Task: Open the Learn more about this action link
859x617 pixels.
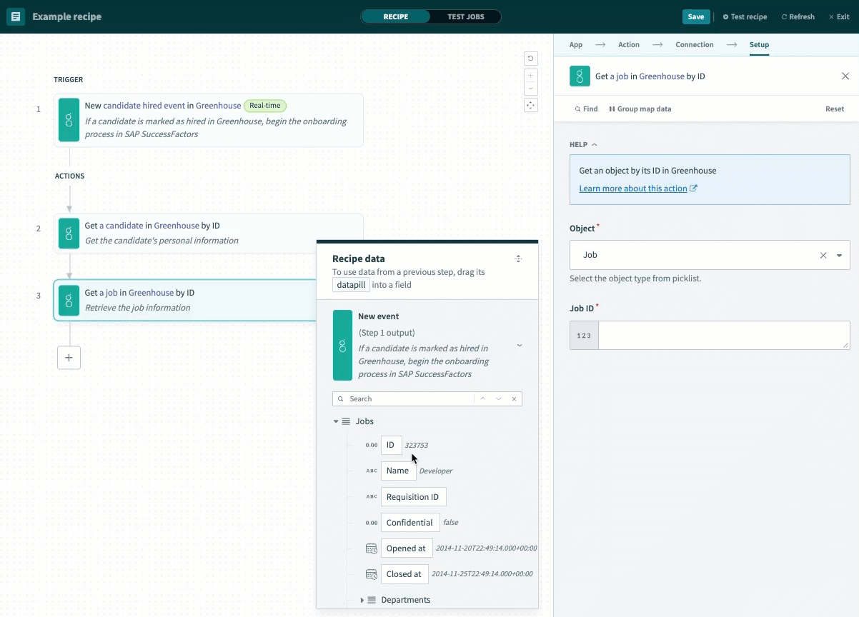Action: click(x=633, y=188)
